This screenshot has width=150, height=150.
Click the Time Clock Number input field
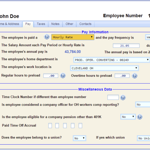click(x=113, y=97)
